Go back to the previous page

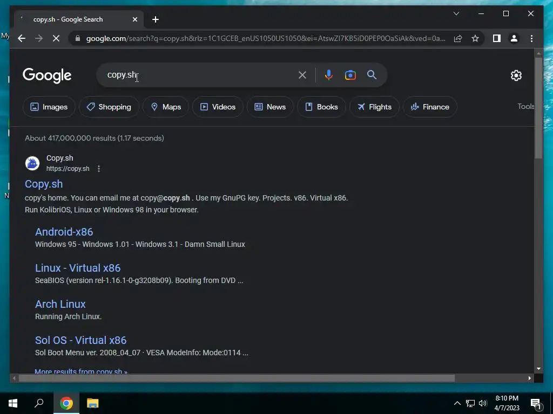point(22,38)
